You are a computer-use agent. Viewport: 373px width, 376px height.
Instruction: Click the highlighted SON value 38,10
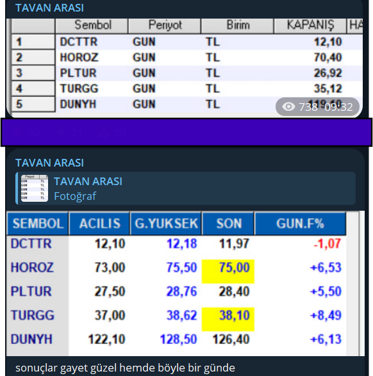228,319
